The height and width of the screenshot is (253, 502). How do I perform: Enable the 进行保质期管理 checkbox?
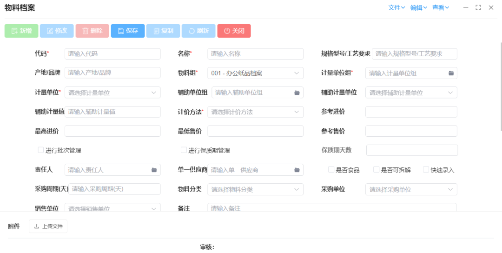(x=184, y=150)
